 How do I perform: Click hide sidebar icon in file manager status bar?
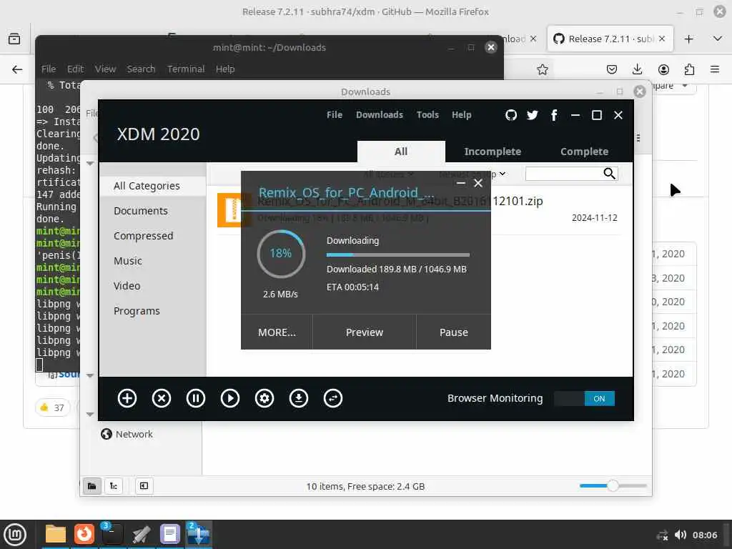coord(144,486)
